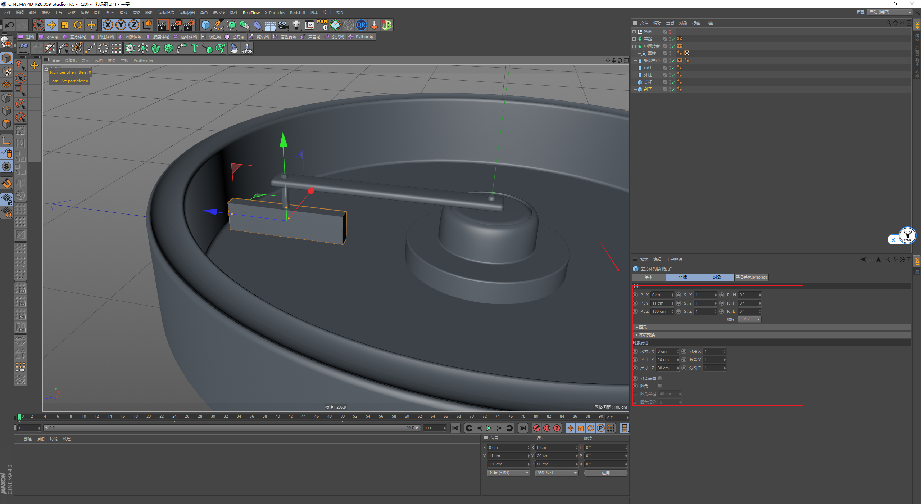
Task: Toggle the Y axis lock button
Action: 121,25
